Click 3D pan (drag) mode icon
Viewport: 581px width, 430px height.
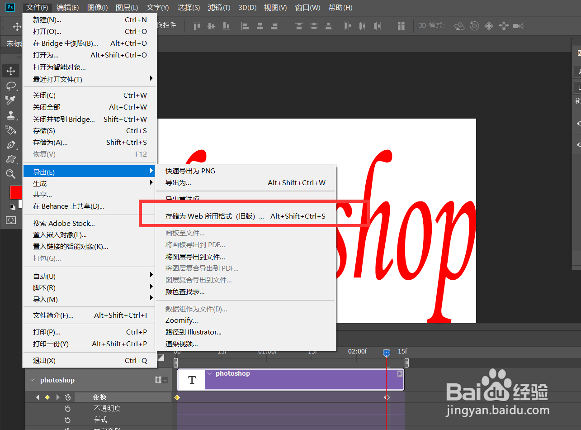(x=489, y=26)
